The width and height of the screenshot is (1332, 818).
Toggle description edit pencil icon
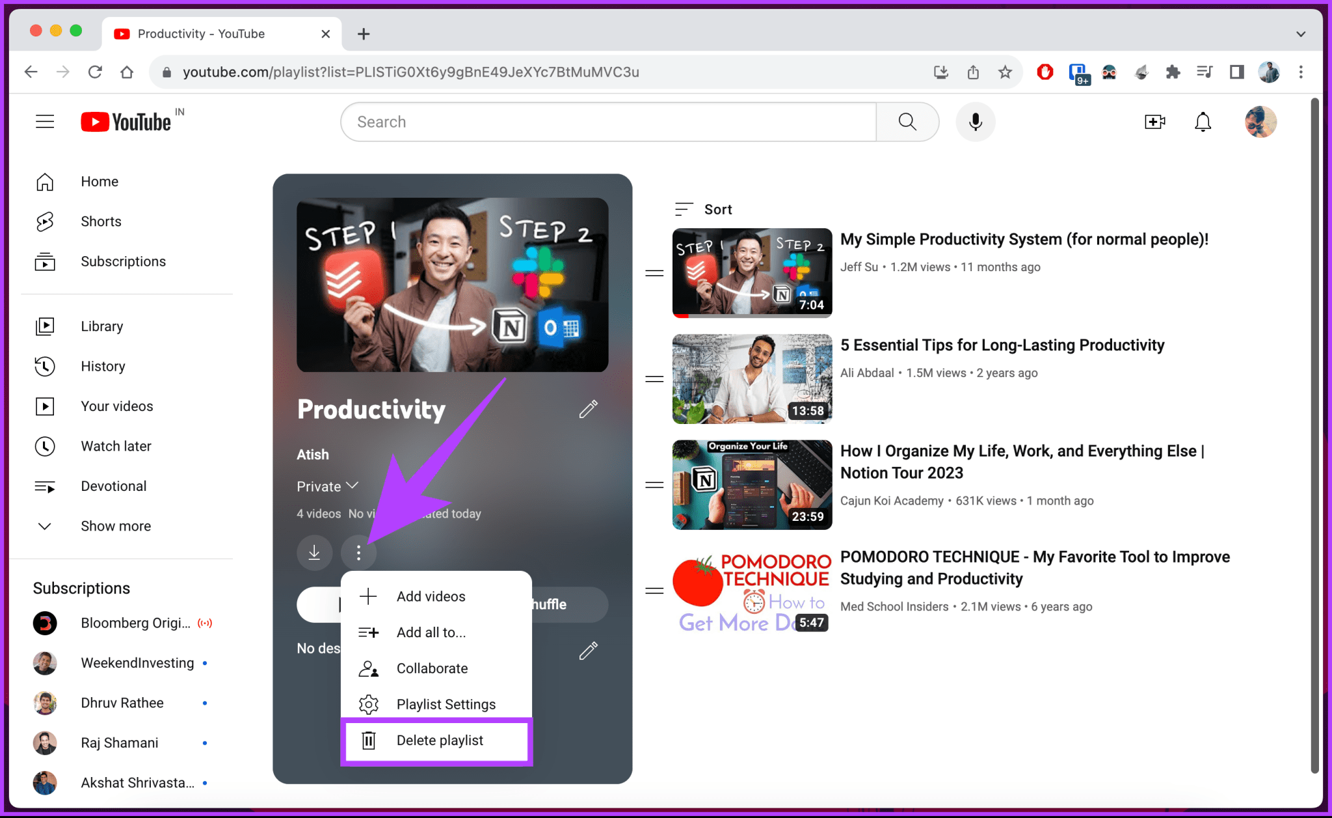pos(589,651)
